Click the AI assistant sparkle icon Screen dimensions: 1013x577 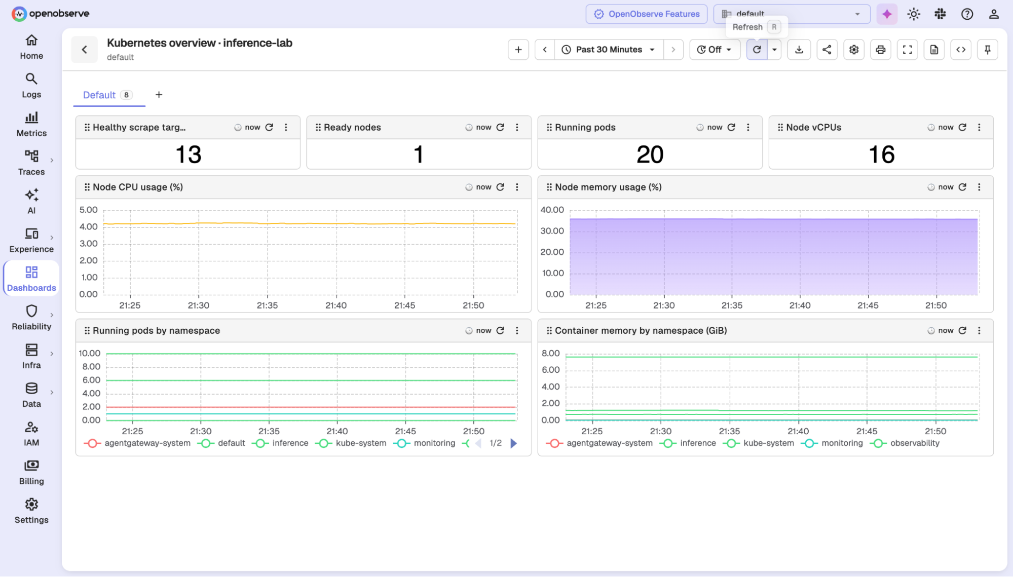click(x=887, y=14)
